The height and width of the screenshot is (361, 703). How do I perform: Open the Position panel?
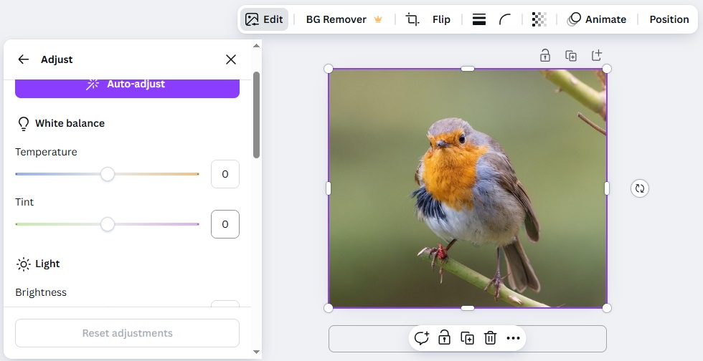(x=669, y=19)
